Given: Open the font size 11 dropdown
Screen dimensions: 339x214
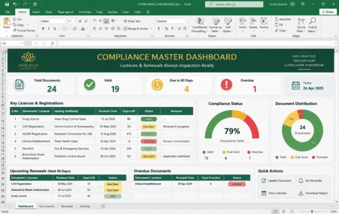Looking at the screenshot, I should pos(76,21).
